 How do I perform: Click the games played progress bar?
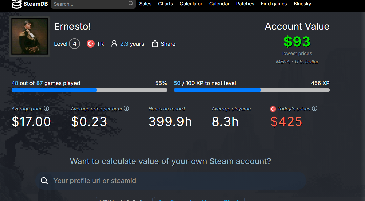pos(89,90)
